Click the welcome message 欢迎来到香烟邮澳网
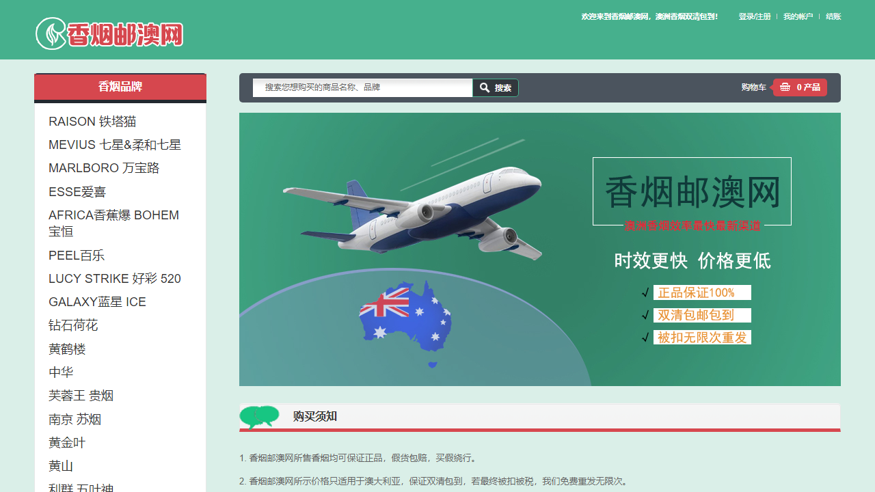Image resolution: width=875 pixels, height=492 pixels. [649, 16]
